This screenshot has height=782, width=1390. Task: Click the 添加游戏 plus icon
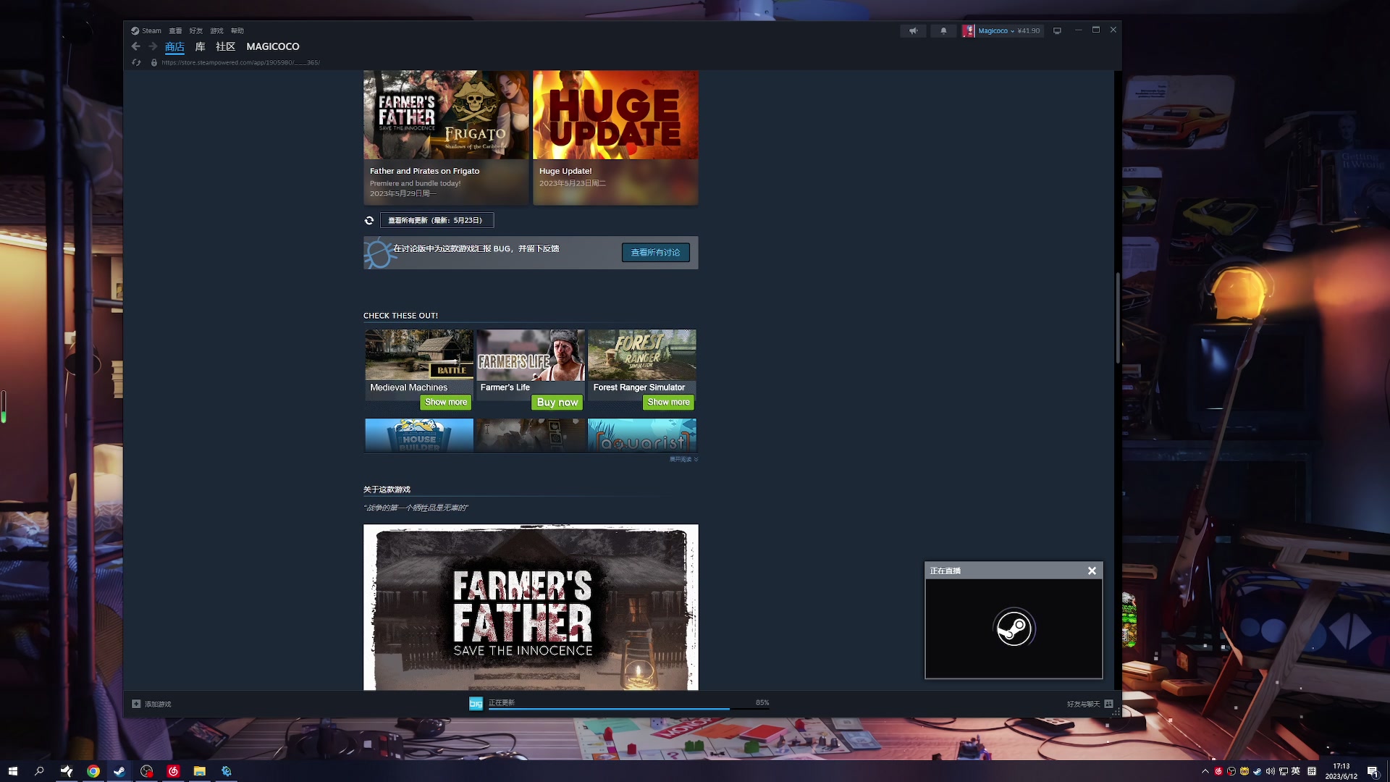136,704
